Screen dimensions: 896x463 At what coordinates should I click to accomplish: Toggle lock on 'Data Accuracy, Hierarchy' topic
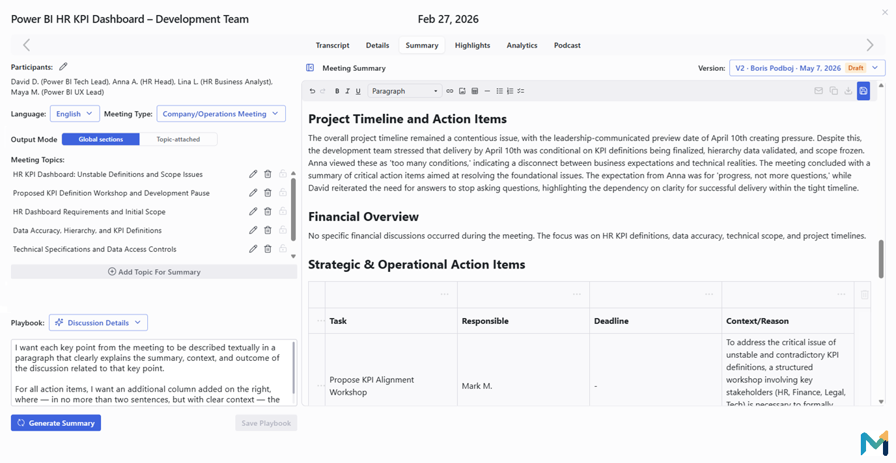tap(283, 230)
